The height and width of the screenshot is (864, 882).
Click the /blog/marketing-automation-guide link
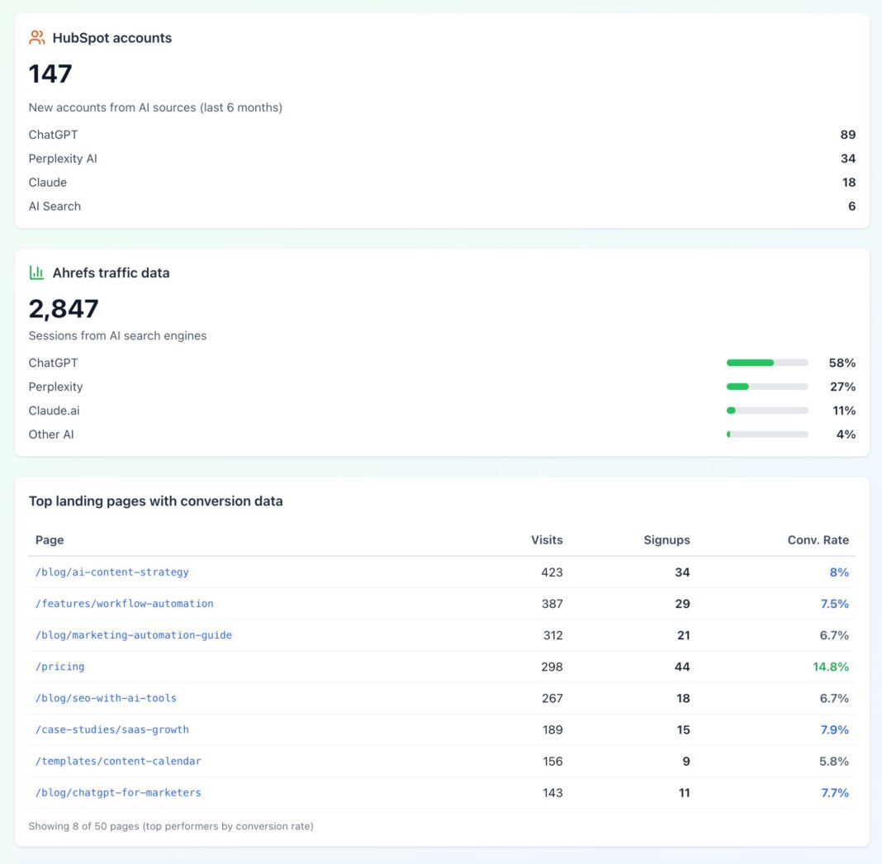[x=134, y=635]
